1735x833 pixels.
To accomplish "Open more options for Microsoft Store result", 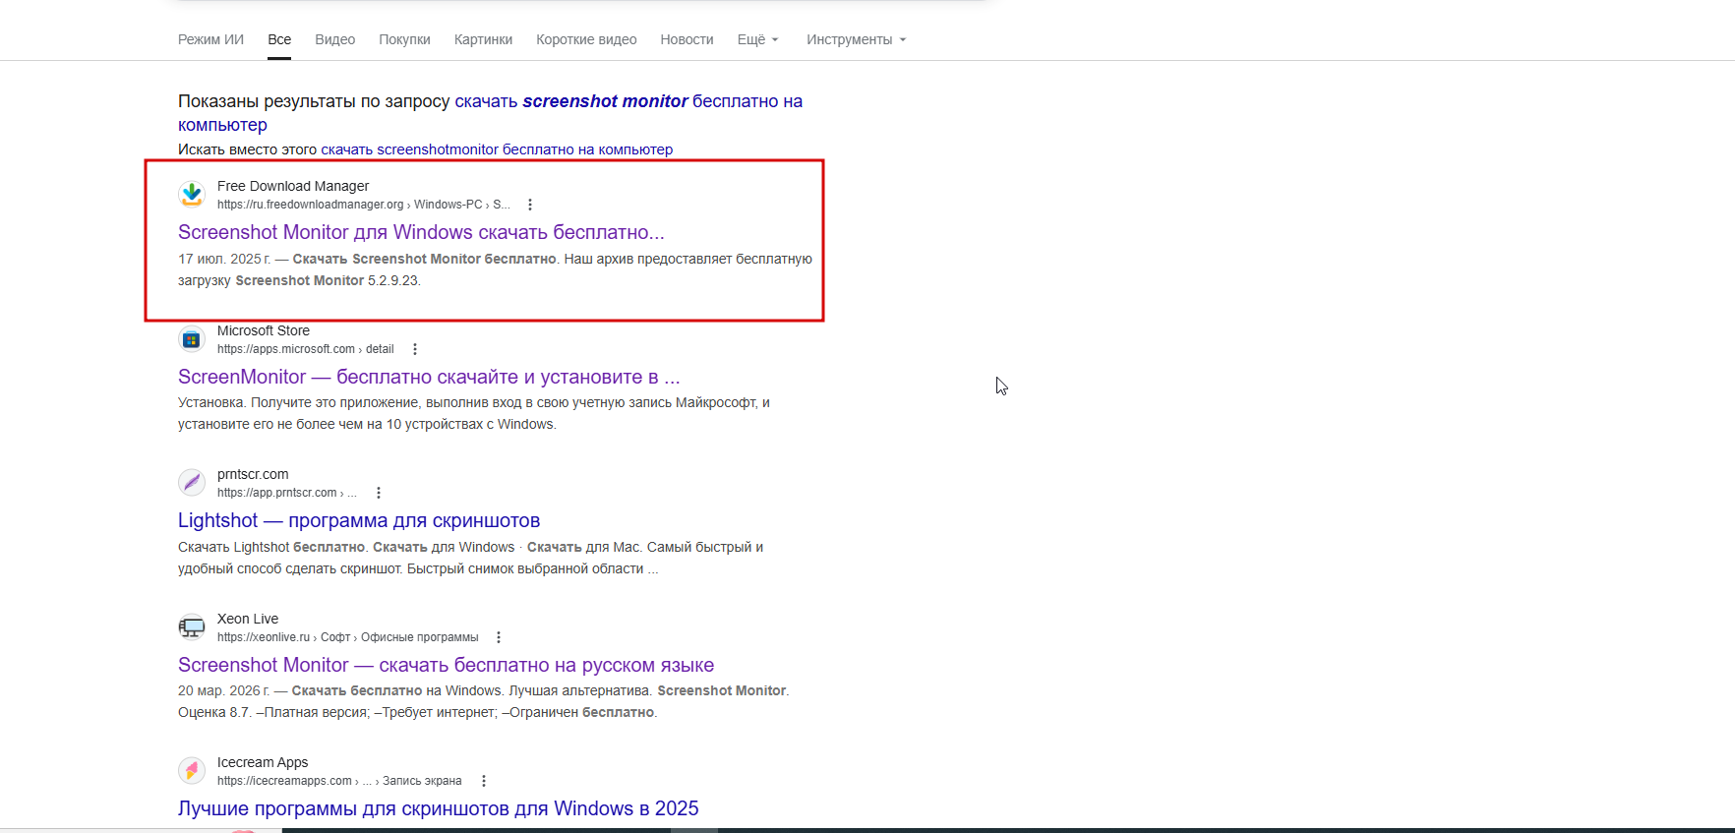I will click(x=415, y=349).
